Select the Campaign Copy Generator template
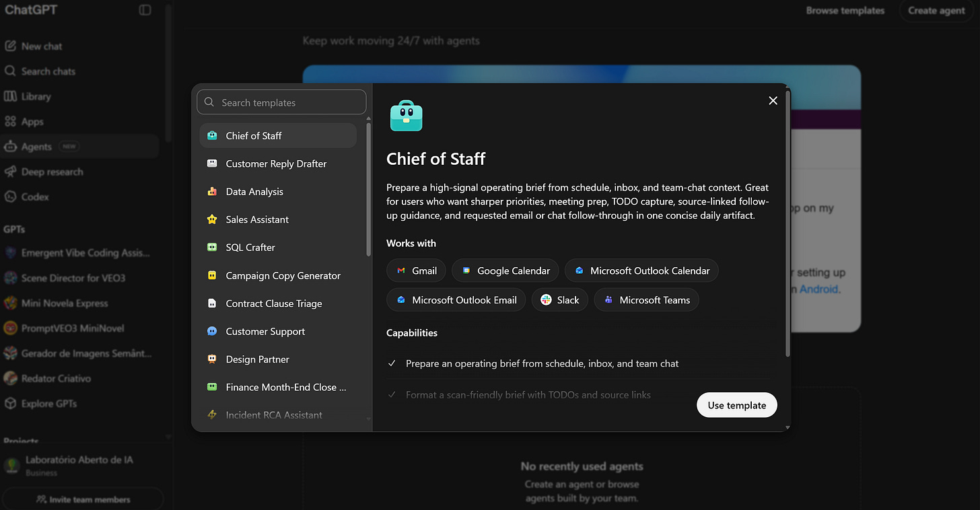This screenshot has width=980, height=510. point(278,275)
